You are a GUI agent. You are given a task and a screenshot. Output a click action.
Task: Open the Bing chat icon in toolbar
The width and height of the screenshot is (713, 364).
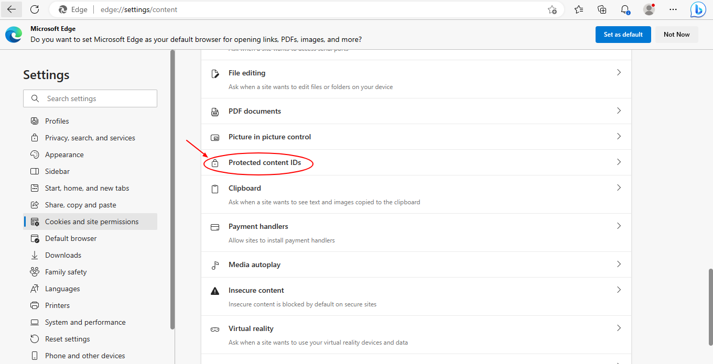[x=698, y=9]
